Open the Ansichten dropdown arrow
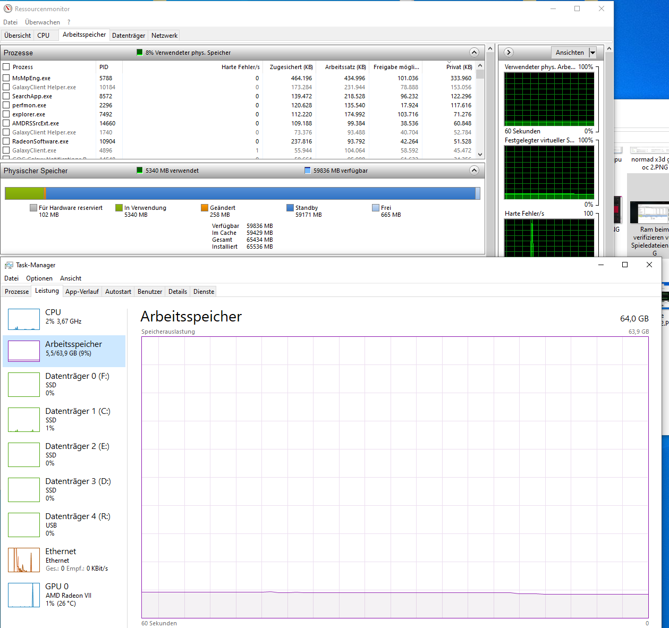This screenshot has width=669, height=628. [x=592, y=53]
